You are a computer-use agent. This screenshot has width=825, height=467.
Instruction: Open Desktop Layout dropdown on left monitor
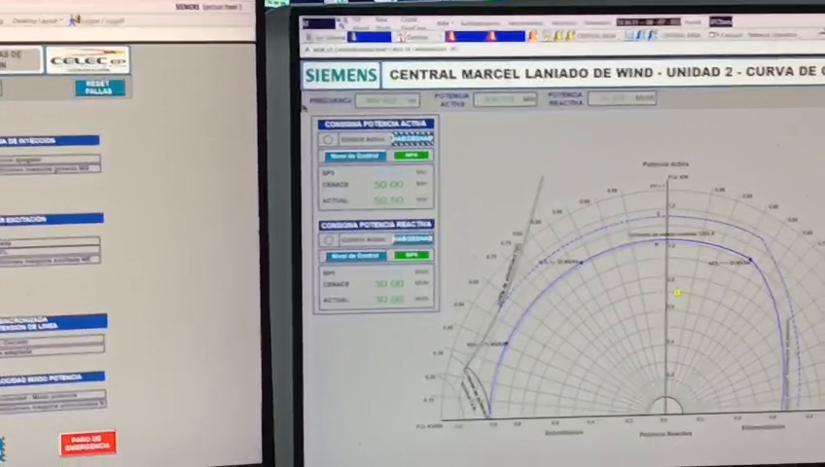coord(37,21)
